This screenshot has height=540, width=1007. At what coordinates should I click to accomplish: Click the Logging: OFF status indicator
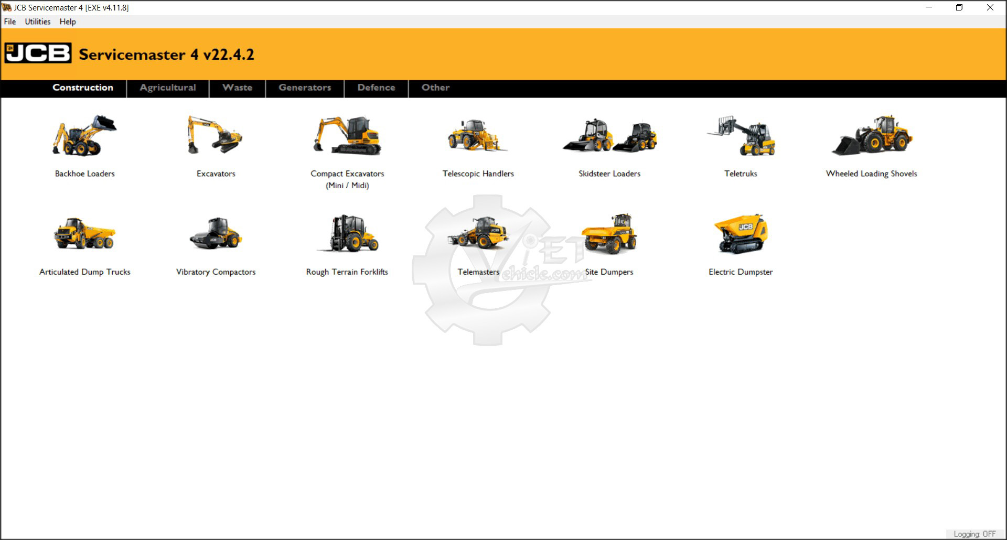point(974,534)
